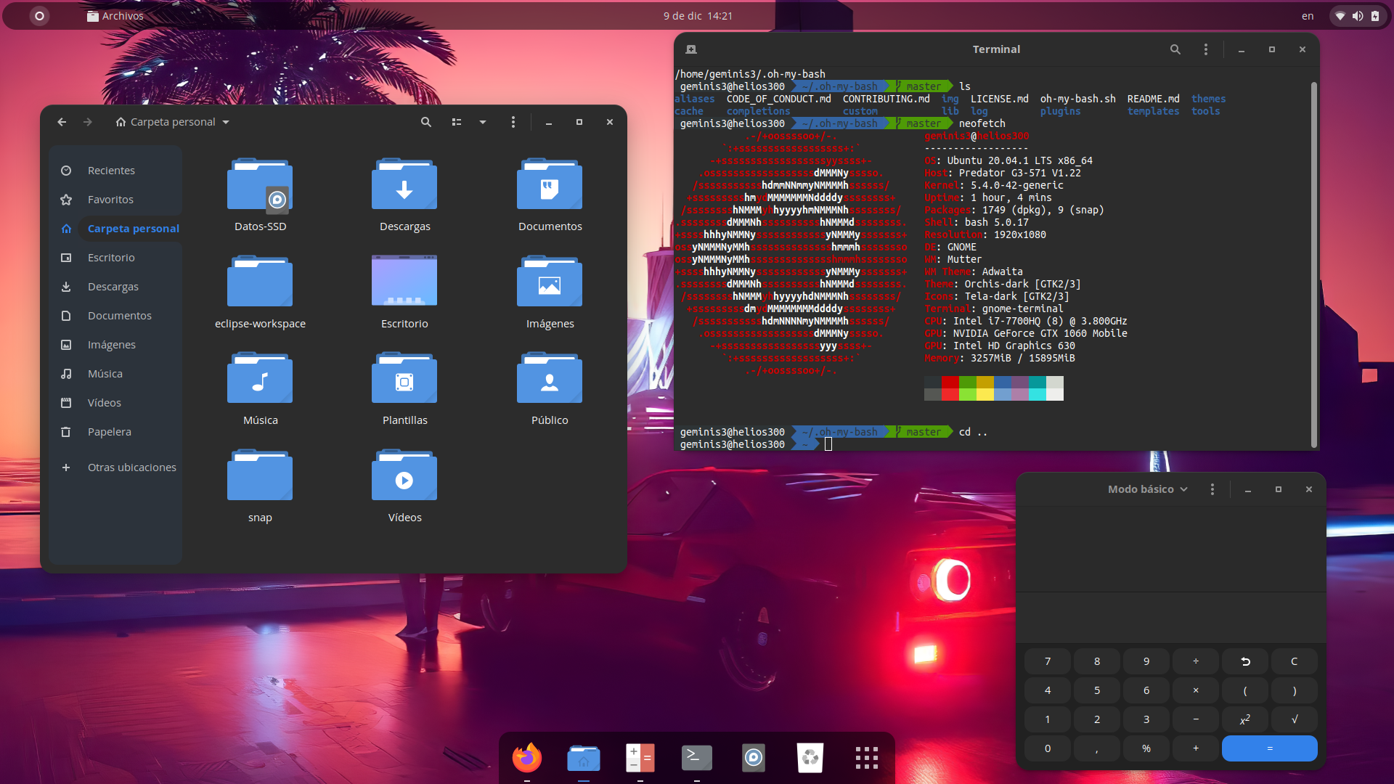Launch calculator icon in the dock

click(640, 758)
